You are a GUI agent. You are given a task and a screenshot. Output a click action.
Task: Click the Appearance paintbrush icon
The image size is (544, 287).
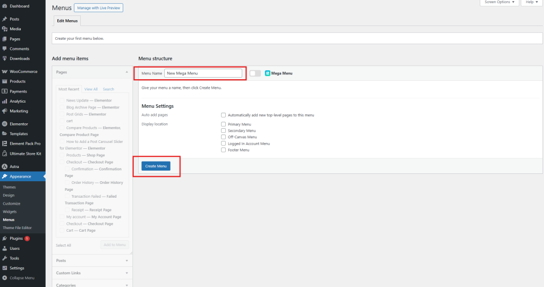(x=4, y=176)
